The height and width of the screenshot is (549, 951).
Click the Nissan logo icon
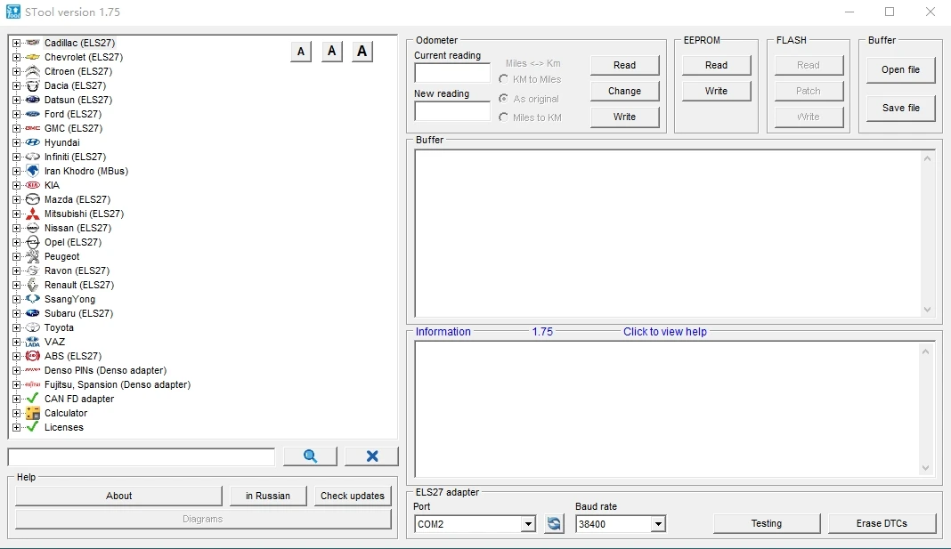click(33, 228)
